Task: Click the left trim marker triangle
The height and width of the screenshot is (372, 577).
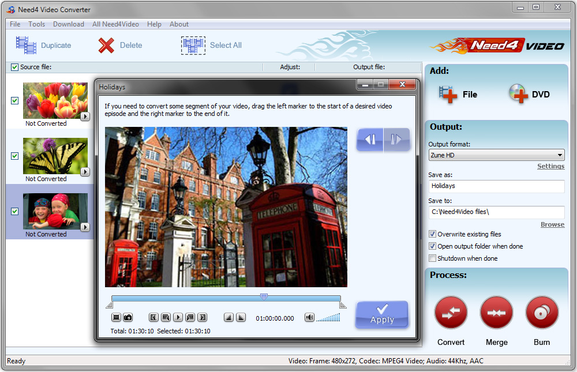Action: (109, 305)
